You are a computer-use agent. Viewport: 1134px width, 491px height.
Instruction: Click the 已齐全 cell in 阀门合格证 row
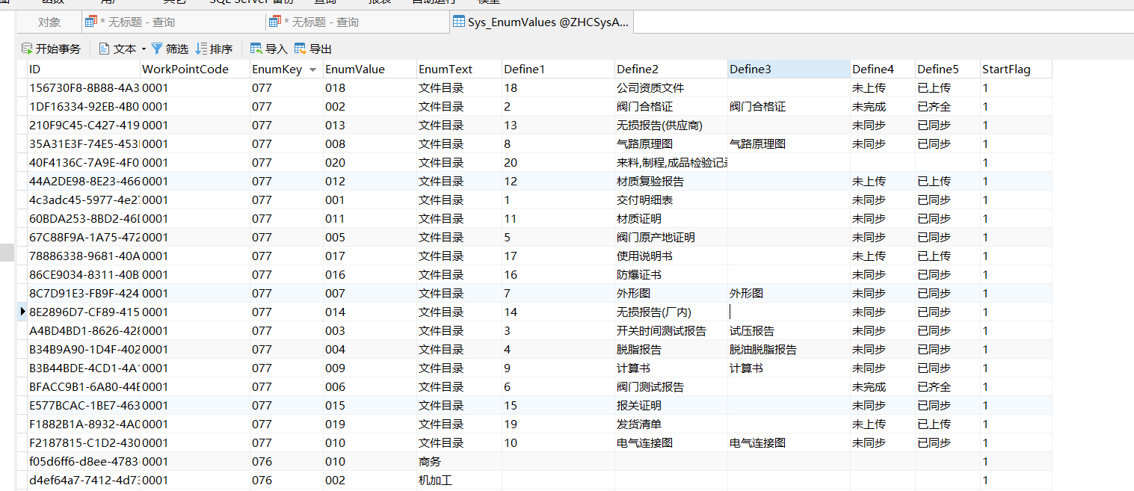pos(934,107)
